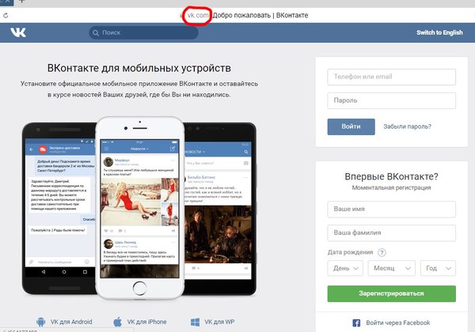Click the VK logo in header
Viewport: 475px width, 332px height.
pyautogui.click(x=18, y=32)
